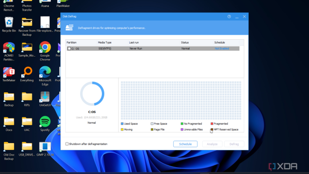The image size is (309, 174).
Task: Click the Schedule button
Action: [185, 144]
